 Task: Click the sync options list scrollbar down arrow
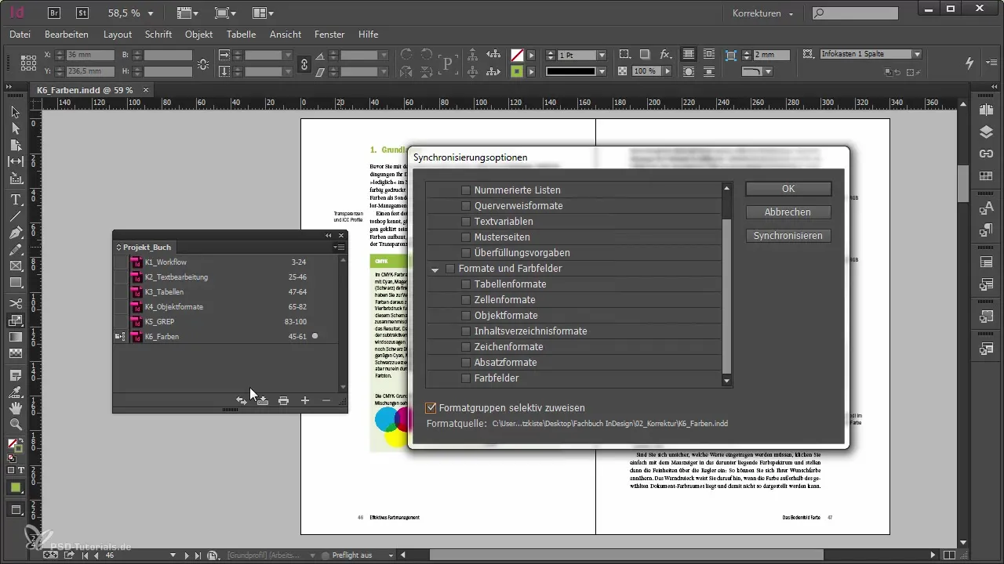coord(727,381)
